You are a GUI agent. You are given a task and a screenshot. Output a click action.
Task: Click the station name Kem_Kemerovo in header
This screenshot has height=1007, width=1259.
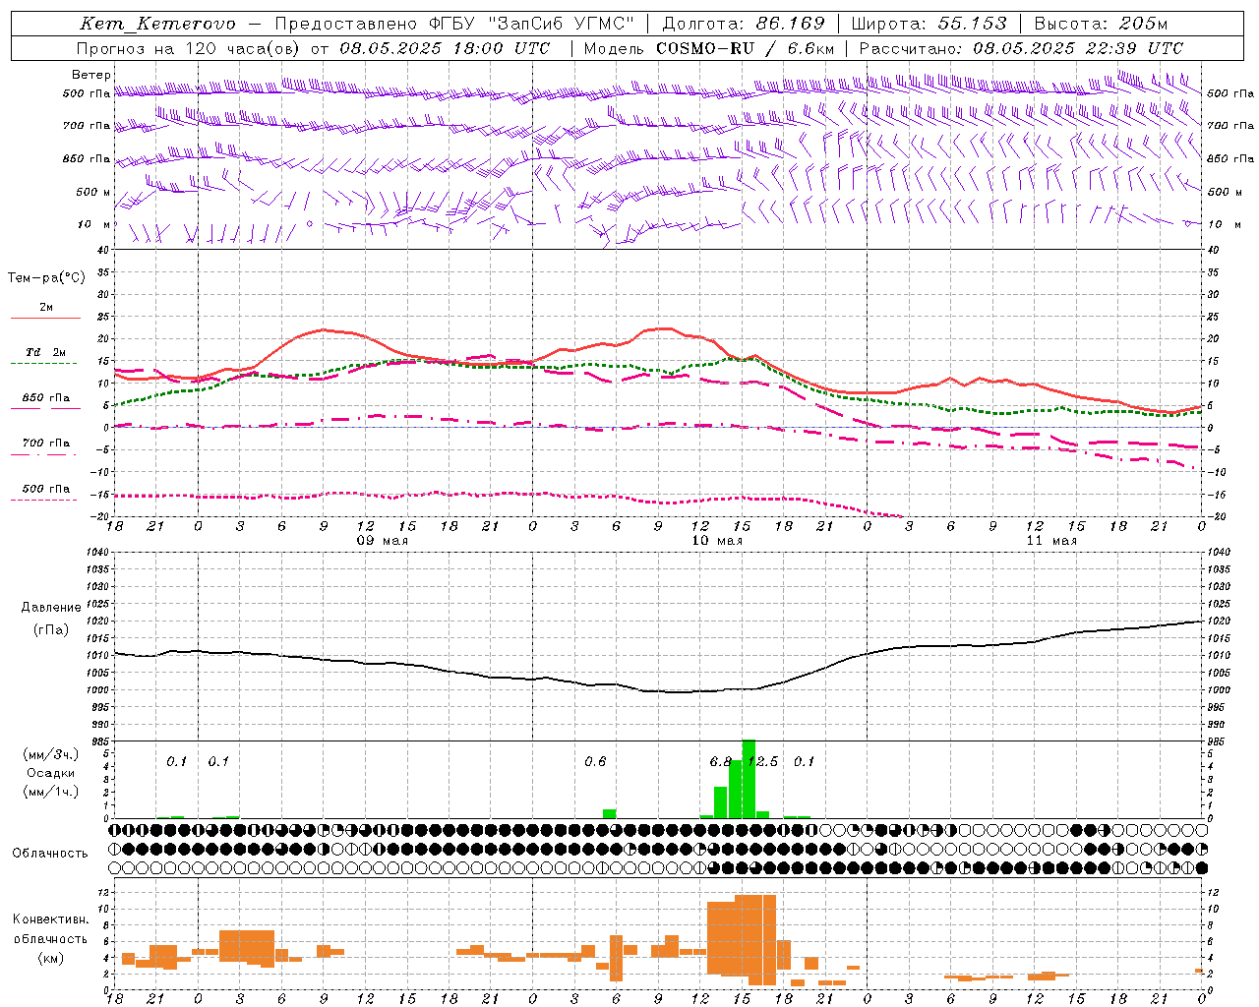tap(157, 24)
